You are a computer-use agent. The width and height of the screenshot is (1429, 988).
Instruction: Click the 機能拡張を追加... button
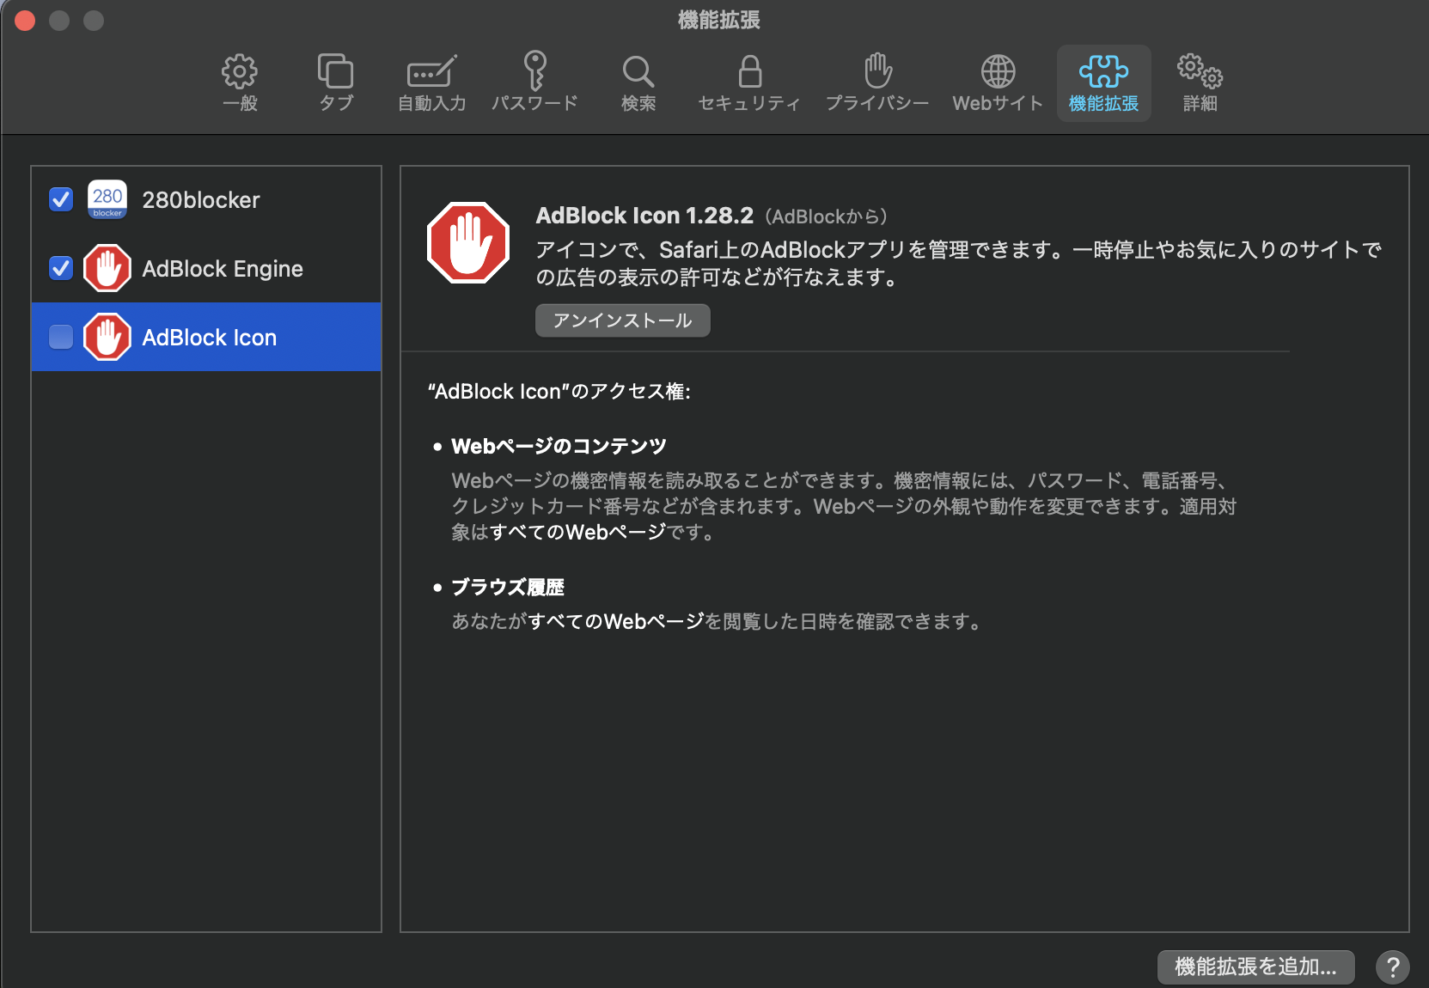click(1256, 967)
